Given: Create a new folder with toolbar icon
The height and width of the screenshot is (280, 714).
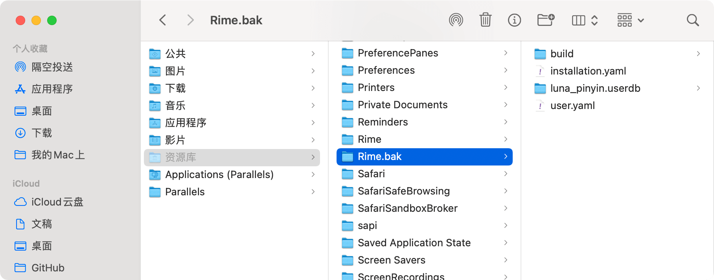Looking at the screenshot, I should (546, 20).
